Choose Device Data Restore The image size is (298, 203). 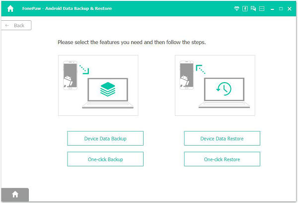coord(222,139)
